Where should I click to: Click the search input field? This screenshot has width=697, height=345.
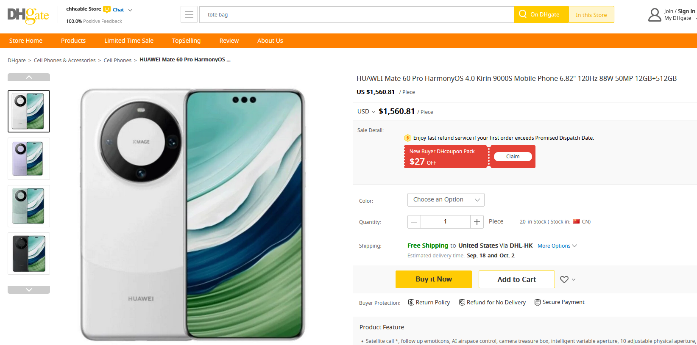point(357,15)
